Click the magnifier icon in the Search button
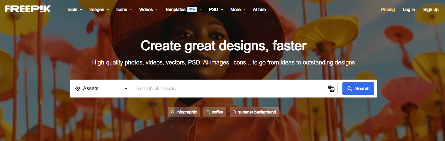 (349, 89)
